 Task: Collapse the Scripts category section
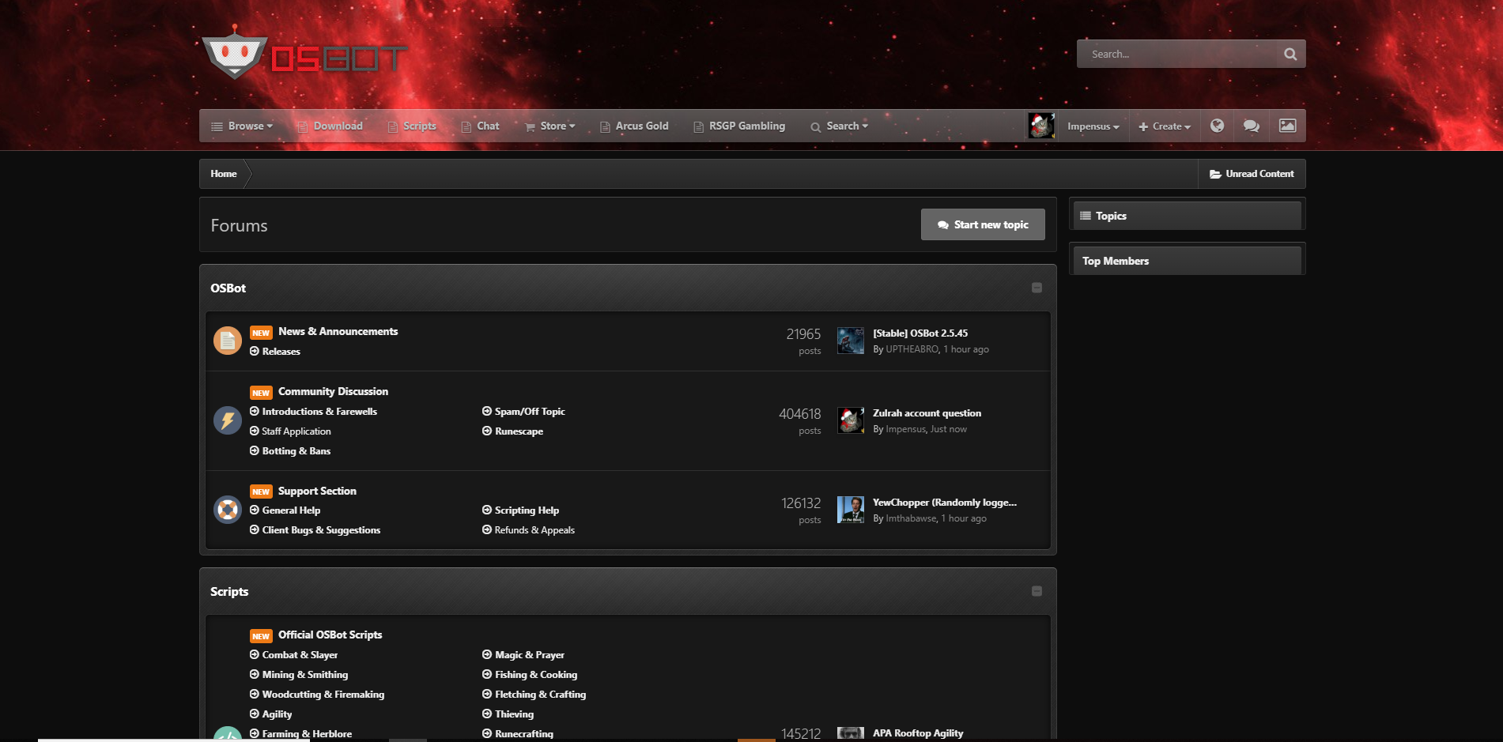pos(1037,591)
